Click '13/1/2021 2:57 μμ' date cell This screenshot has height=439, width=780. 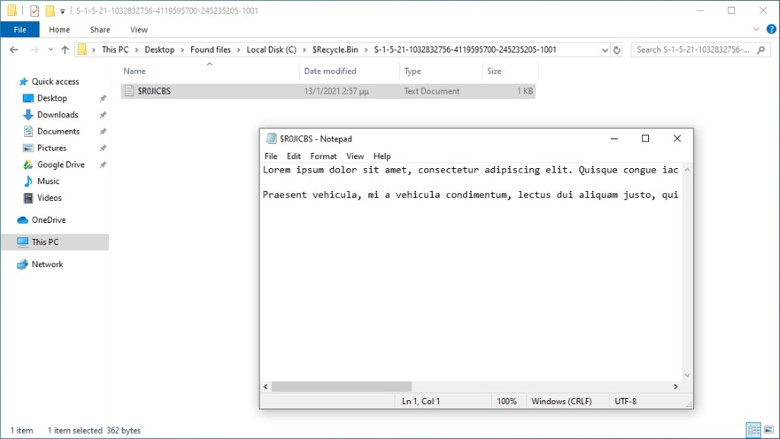336,91
